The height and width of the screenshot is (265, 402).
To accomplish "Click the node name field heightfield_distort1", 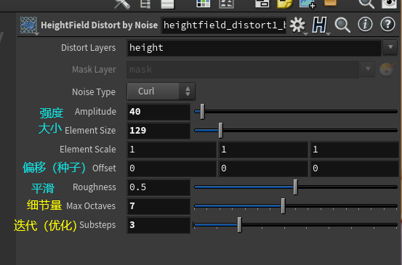I will pyautogui.click(x=224, y=25).
